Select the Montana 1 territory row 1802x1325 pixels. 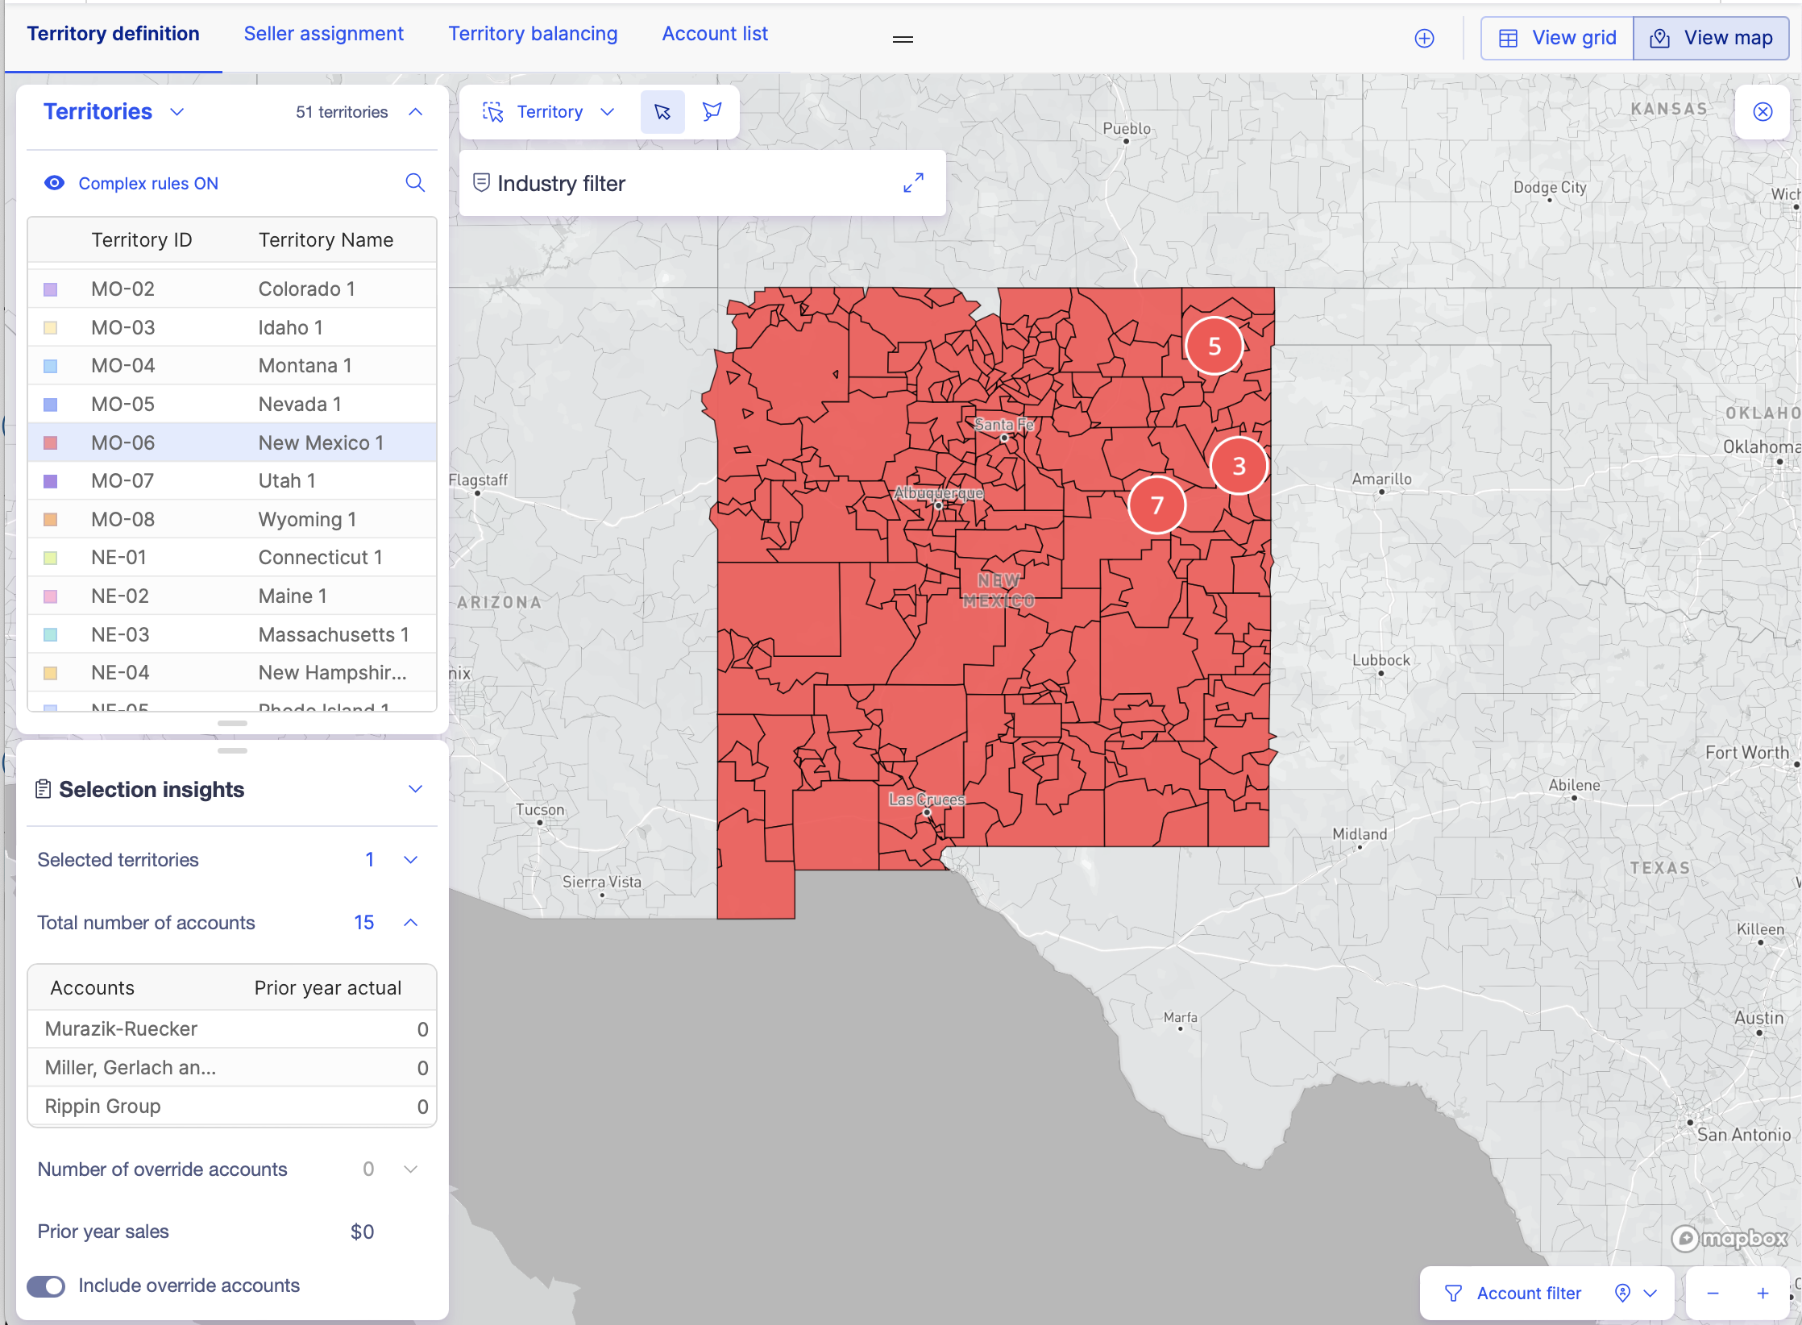(x=232, y=366)
